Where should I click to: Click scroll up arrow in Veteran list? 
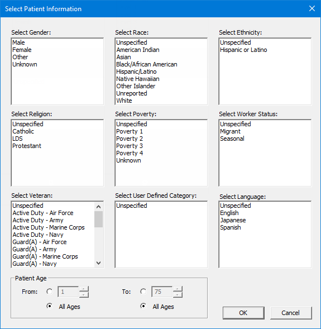tap(98, 207)
